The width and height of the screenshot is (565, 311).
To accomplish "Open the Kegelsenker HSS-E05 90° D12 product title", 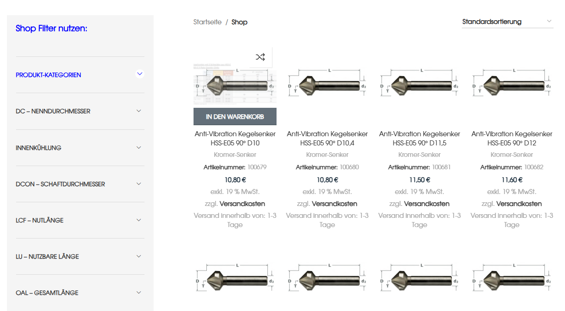I will pyautogui.click(x=511, y=138).
